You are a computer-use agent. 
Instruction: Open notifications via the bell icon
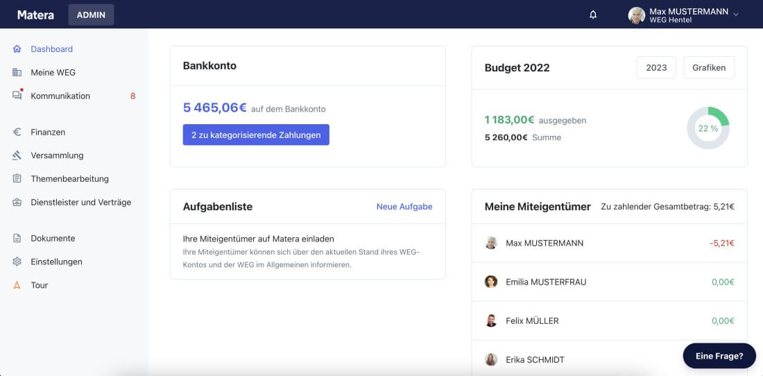[x=592, y=15]
